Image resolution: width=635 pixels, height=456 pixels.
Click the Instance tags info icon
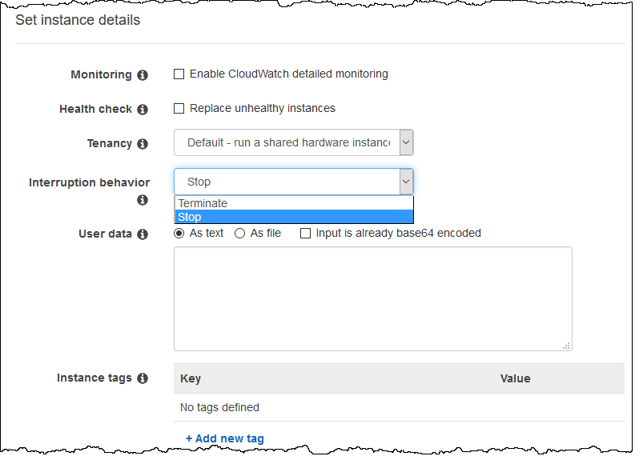tap(143, 378)
